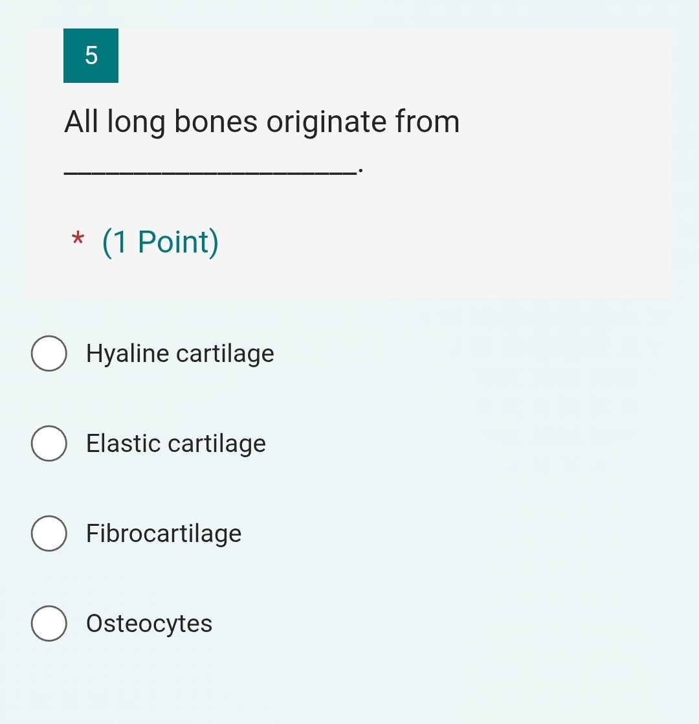This screenshot has width=699, height=724.
Task: Select the Hyaline cartilage radio button
Action: click(x=49, y=354)
